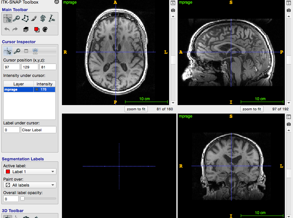Click coronal view scrollbar up arrow
The image size is (293, 218).
coord(289,130)
